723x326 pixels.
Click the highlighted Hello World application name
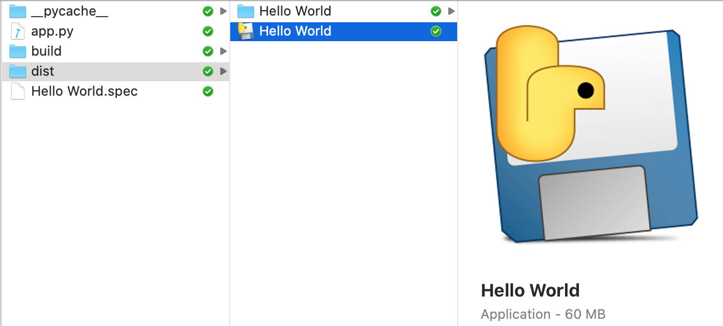[295, 31]
